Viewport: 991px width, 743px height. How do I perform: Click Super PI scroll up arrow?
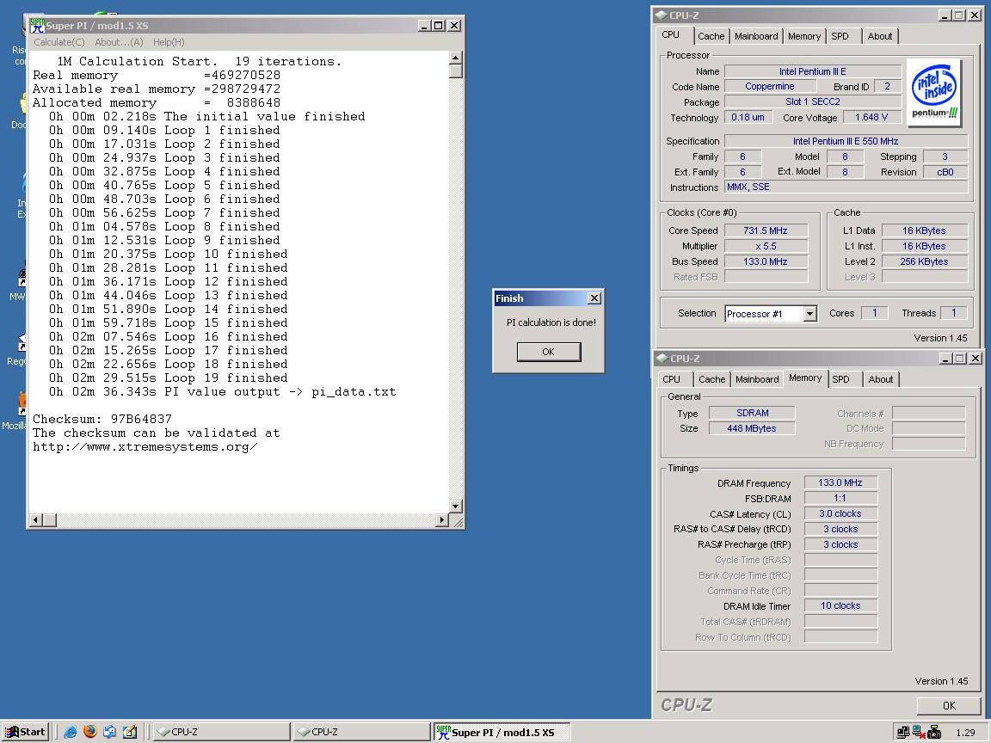[456, 58]
